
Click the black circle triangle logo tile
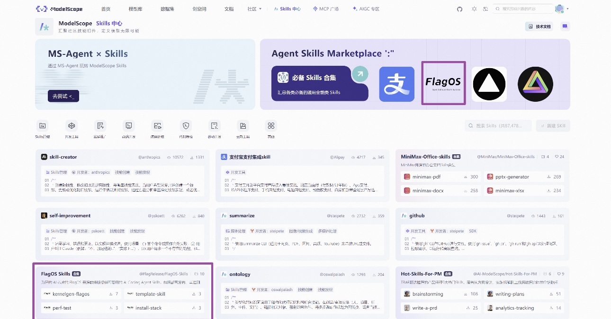pyautogui.click(x=489, y=84)
